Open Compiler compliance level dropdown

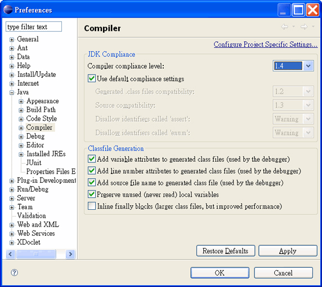tap(293, 66)
